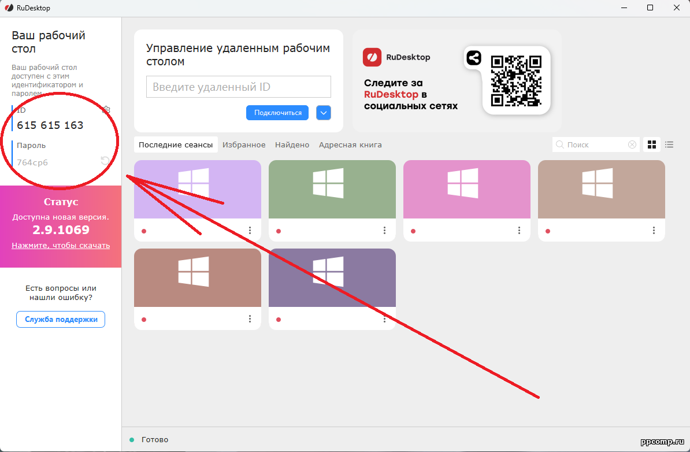The image size is (690, 452).
Task: Click the QR code image
Action: coord(515,81)
